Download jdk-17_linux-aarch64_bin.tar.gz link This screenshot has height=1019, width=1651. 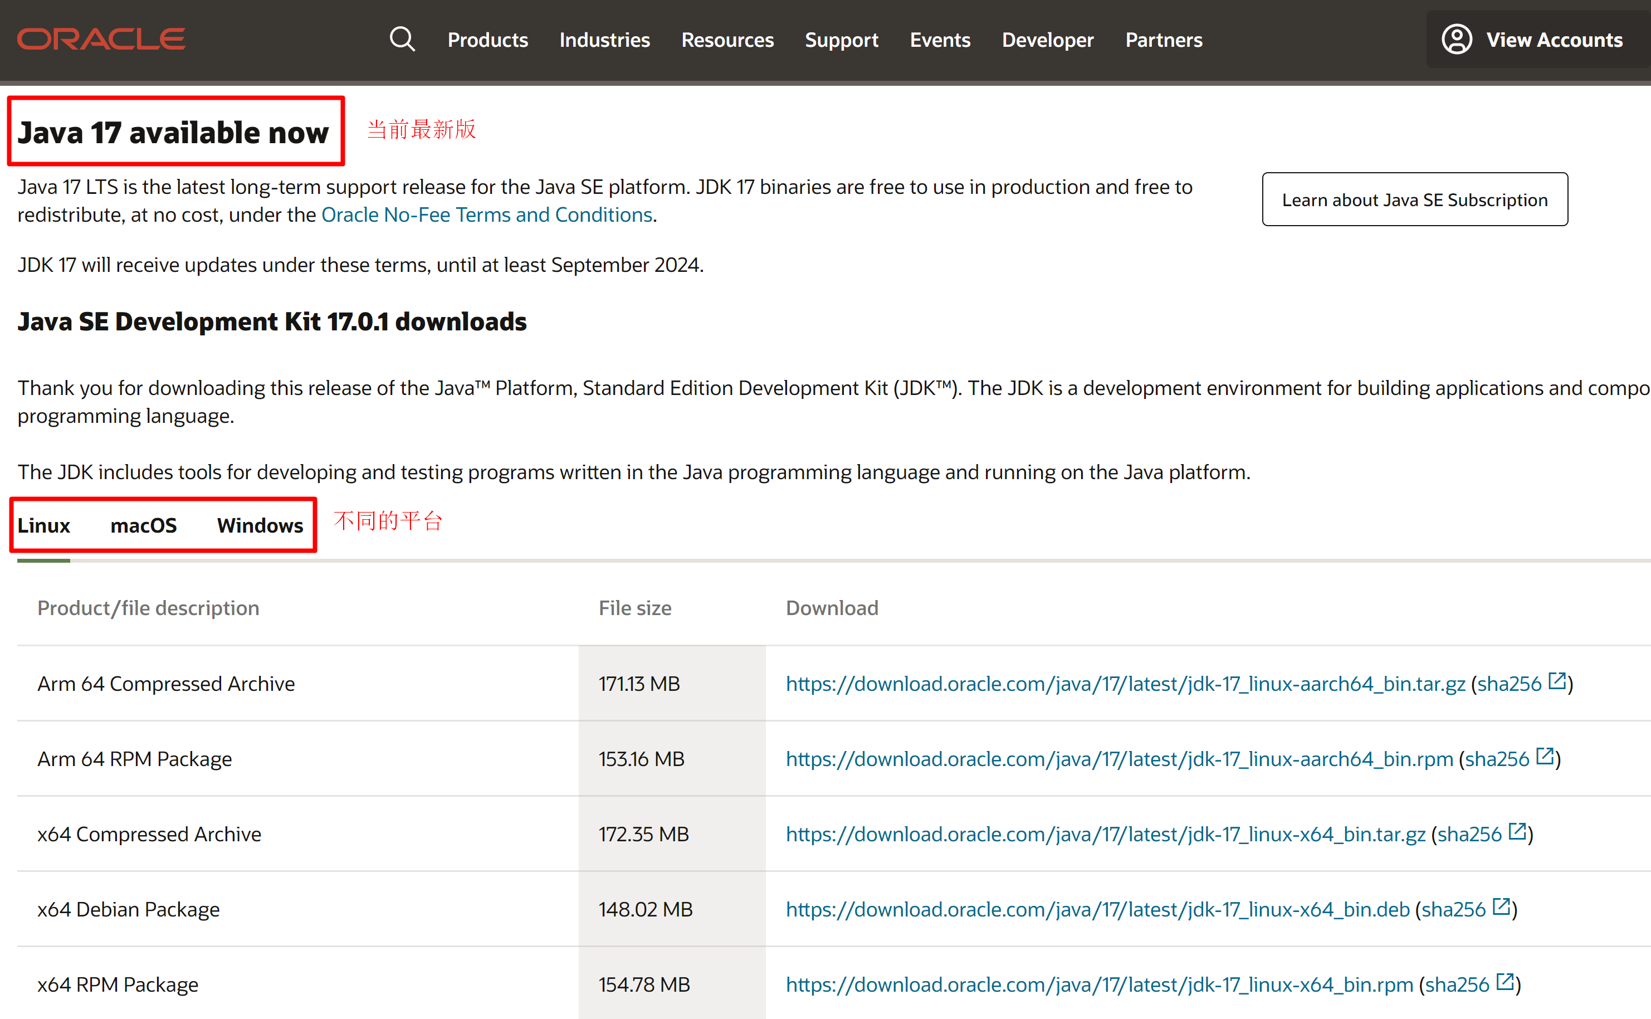pyautogui.click(x=1125, y=684)
